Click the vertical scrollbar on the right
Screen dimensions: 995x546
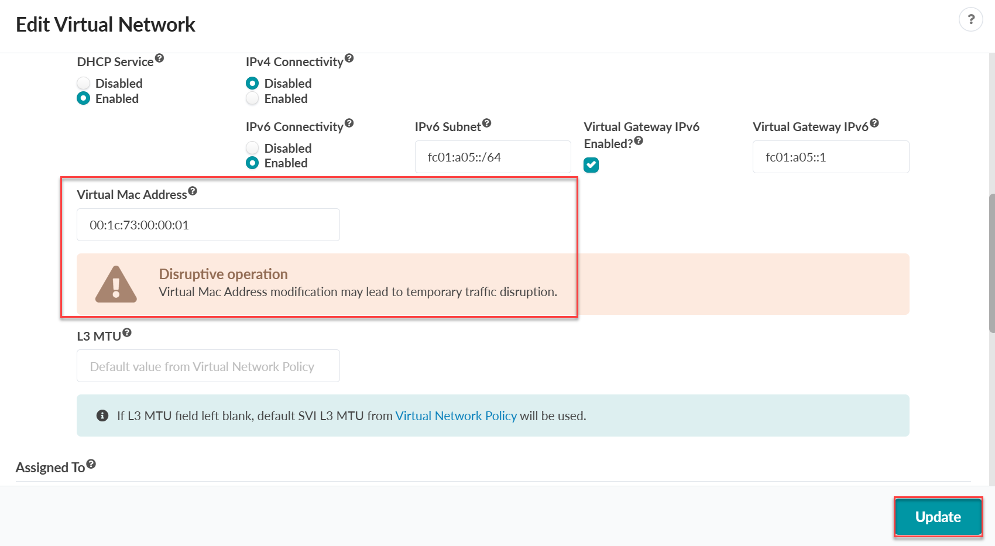[x=991, y=263]
